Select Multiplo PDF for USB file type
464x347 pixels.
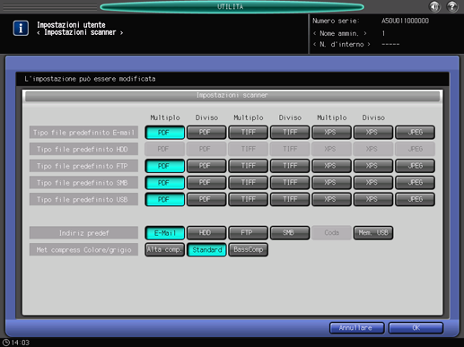coord(165,199)
